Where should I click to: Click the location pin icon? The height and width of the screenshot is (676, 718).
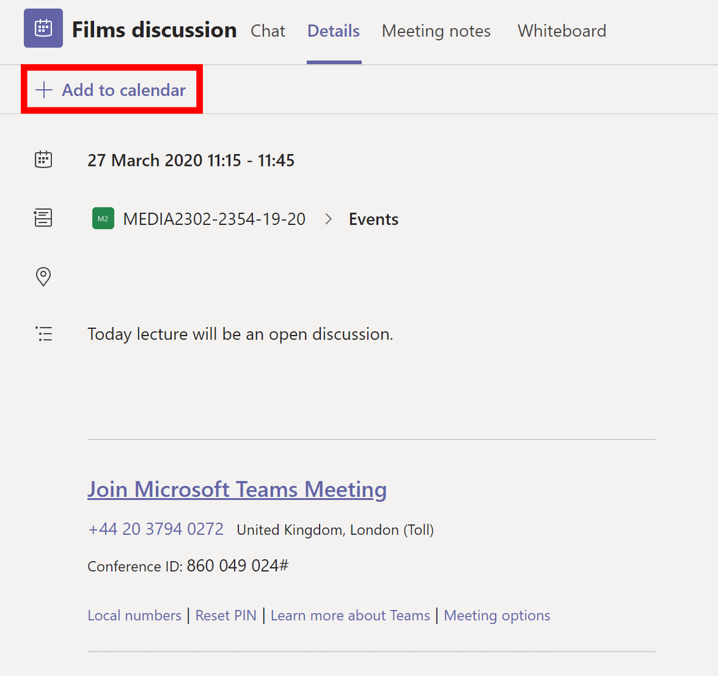43,277
